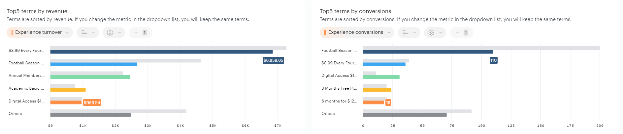623x134 pixels.
Task: Open the gear settings in conversions panel
Action: coord(431,33)
